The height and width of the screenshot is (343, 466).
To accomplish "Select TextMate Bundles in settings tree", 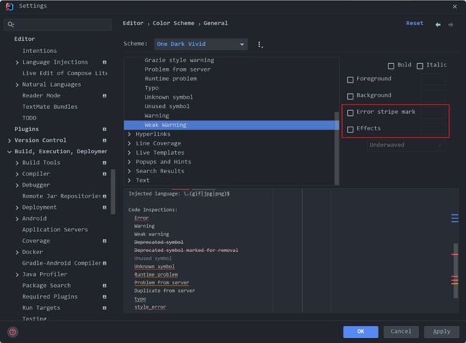I will (x=50, y=107).
